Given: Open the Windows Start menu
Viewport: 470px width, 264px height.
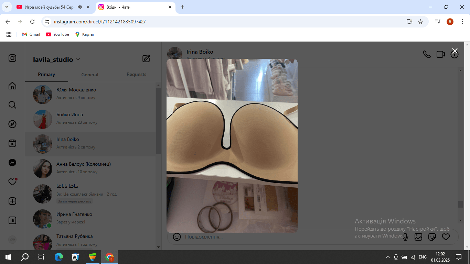Looking at the screenshot, I should click(x=8, y=257).
